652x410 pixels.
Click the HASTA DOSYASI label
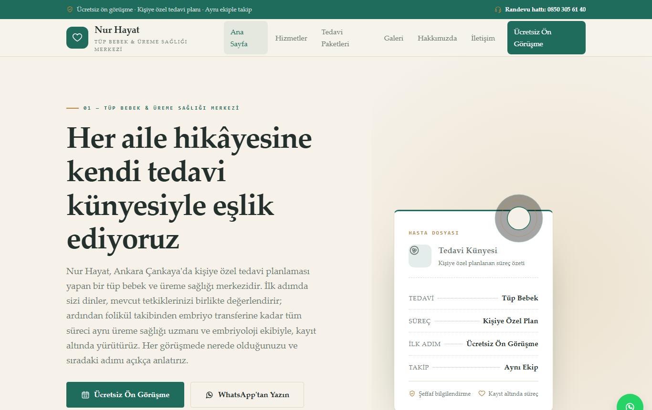click(x=433, y=233)
